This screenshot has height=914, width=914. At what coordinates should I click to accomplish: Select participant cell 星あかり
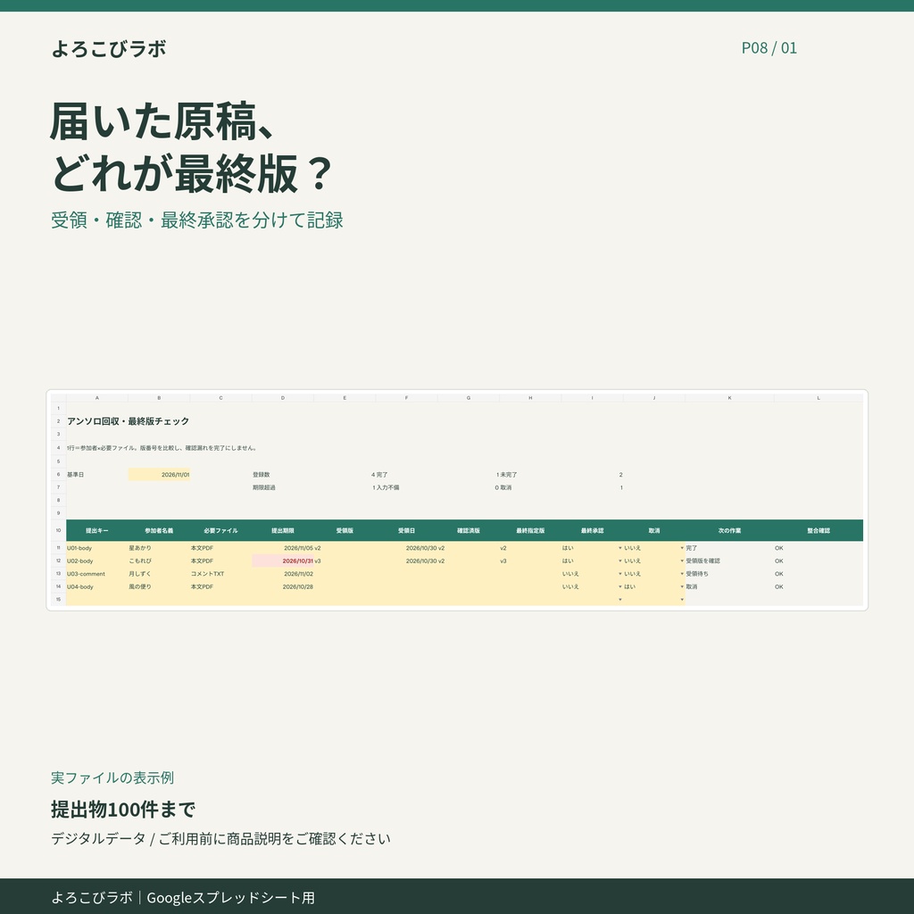tap(159, 548)
